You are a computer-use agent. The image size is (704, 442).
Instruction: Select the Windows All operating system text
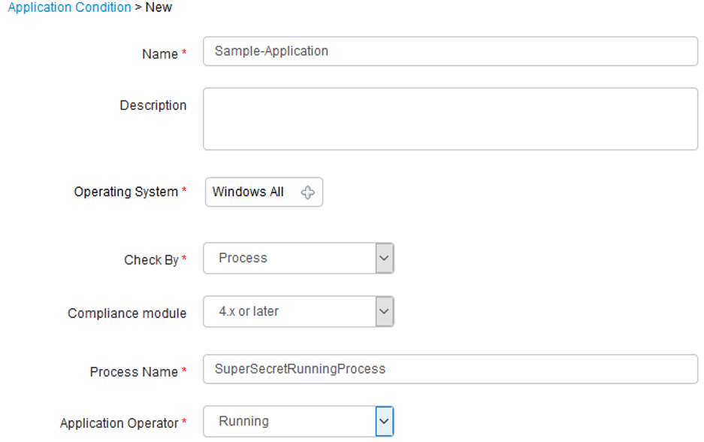pos(248,192)
